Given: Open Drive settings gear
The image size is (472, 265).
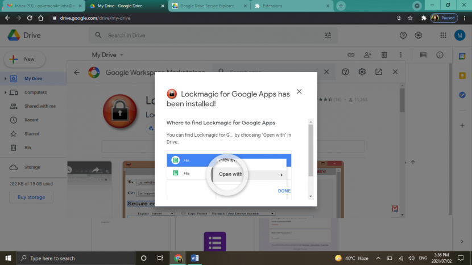Looking at the screenshot, I should pos(419,35).
